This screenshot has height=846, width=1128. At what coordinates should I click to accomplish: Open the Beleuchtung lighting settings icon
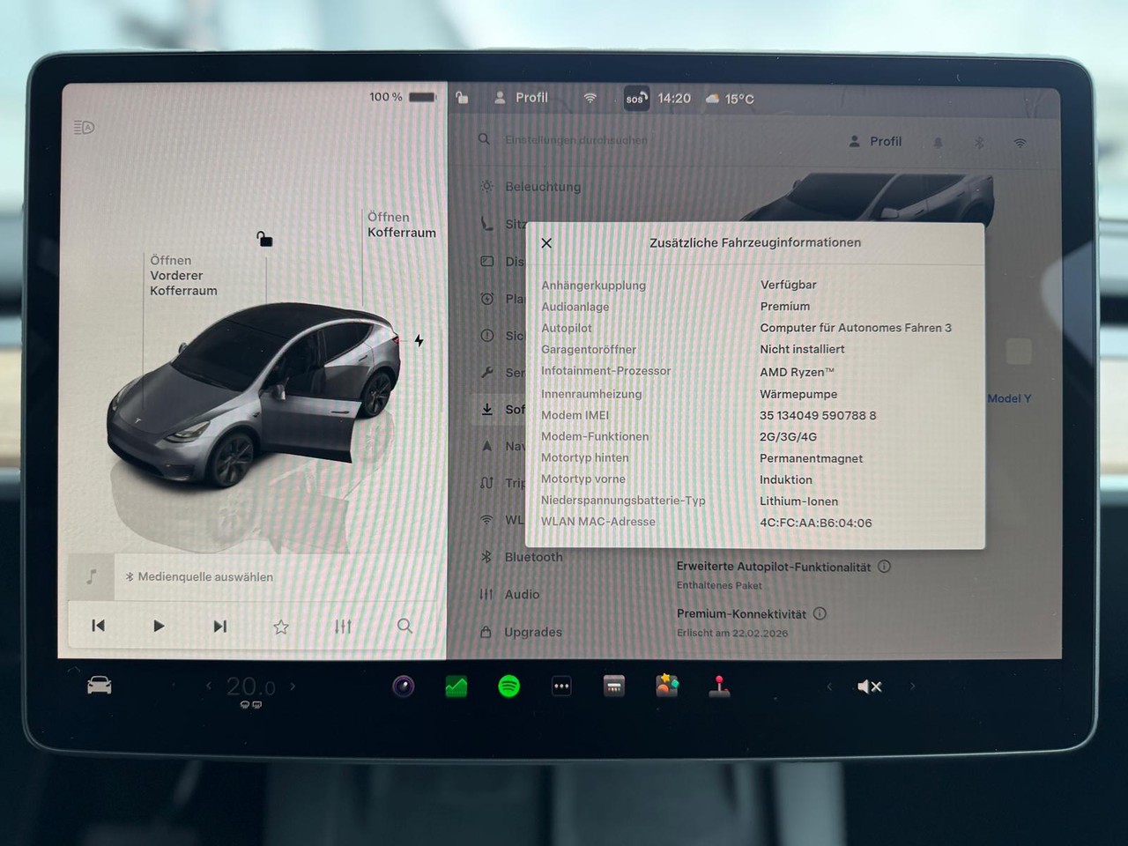click(485, 187)
